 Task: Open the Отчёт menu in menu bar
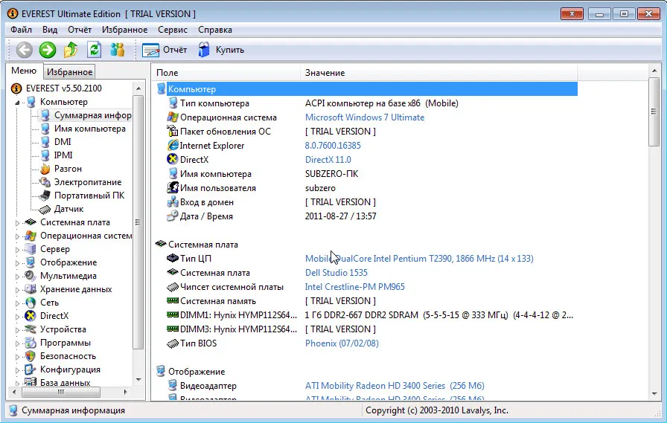pyautogui.click(x=80, y=30)
